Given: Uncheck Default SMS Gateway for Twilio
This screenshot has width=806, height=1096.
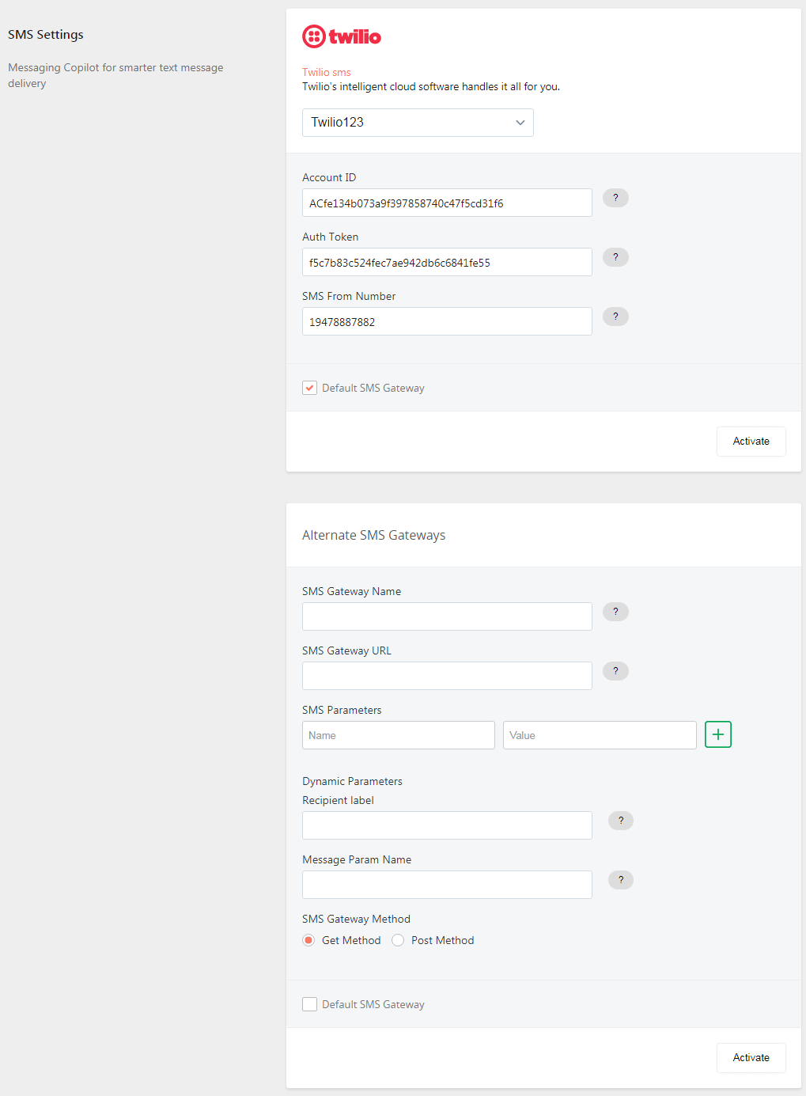Looking at the screenshot, I should click(310, 388).
